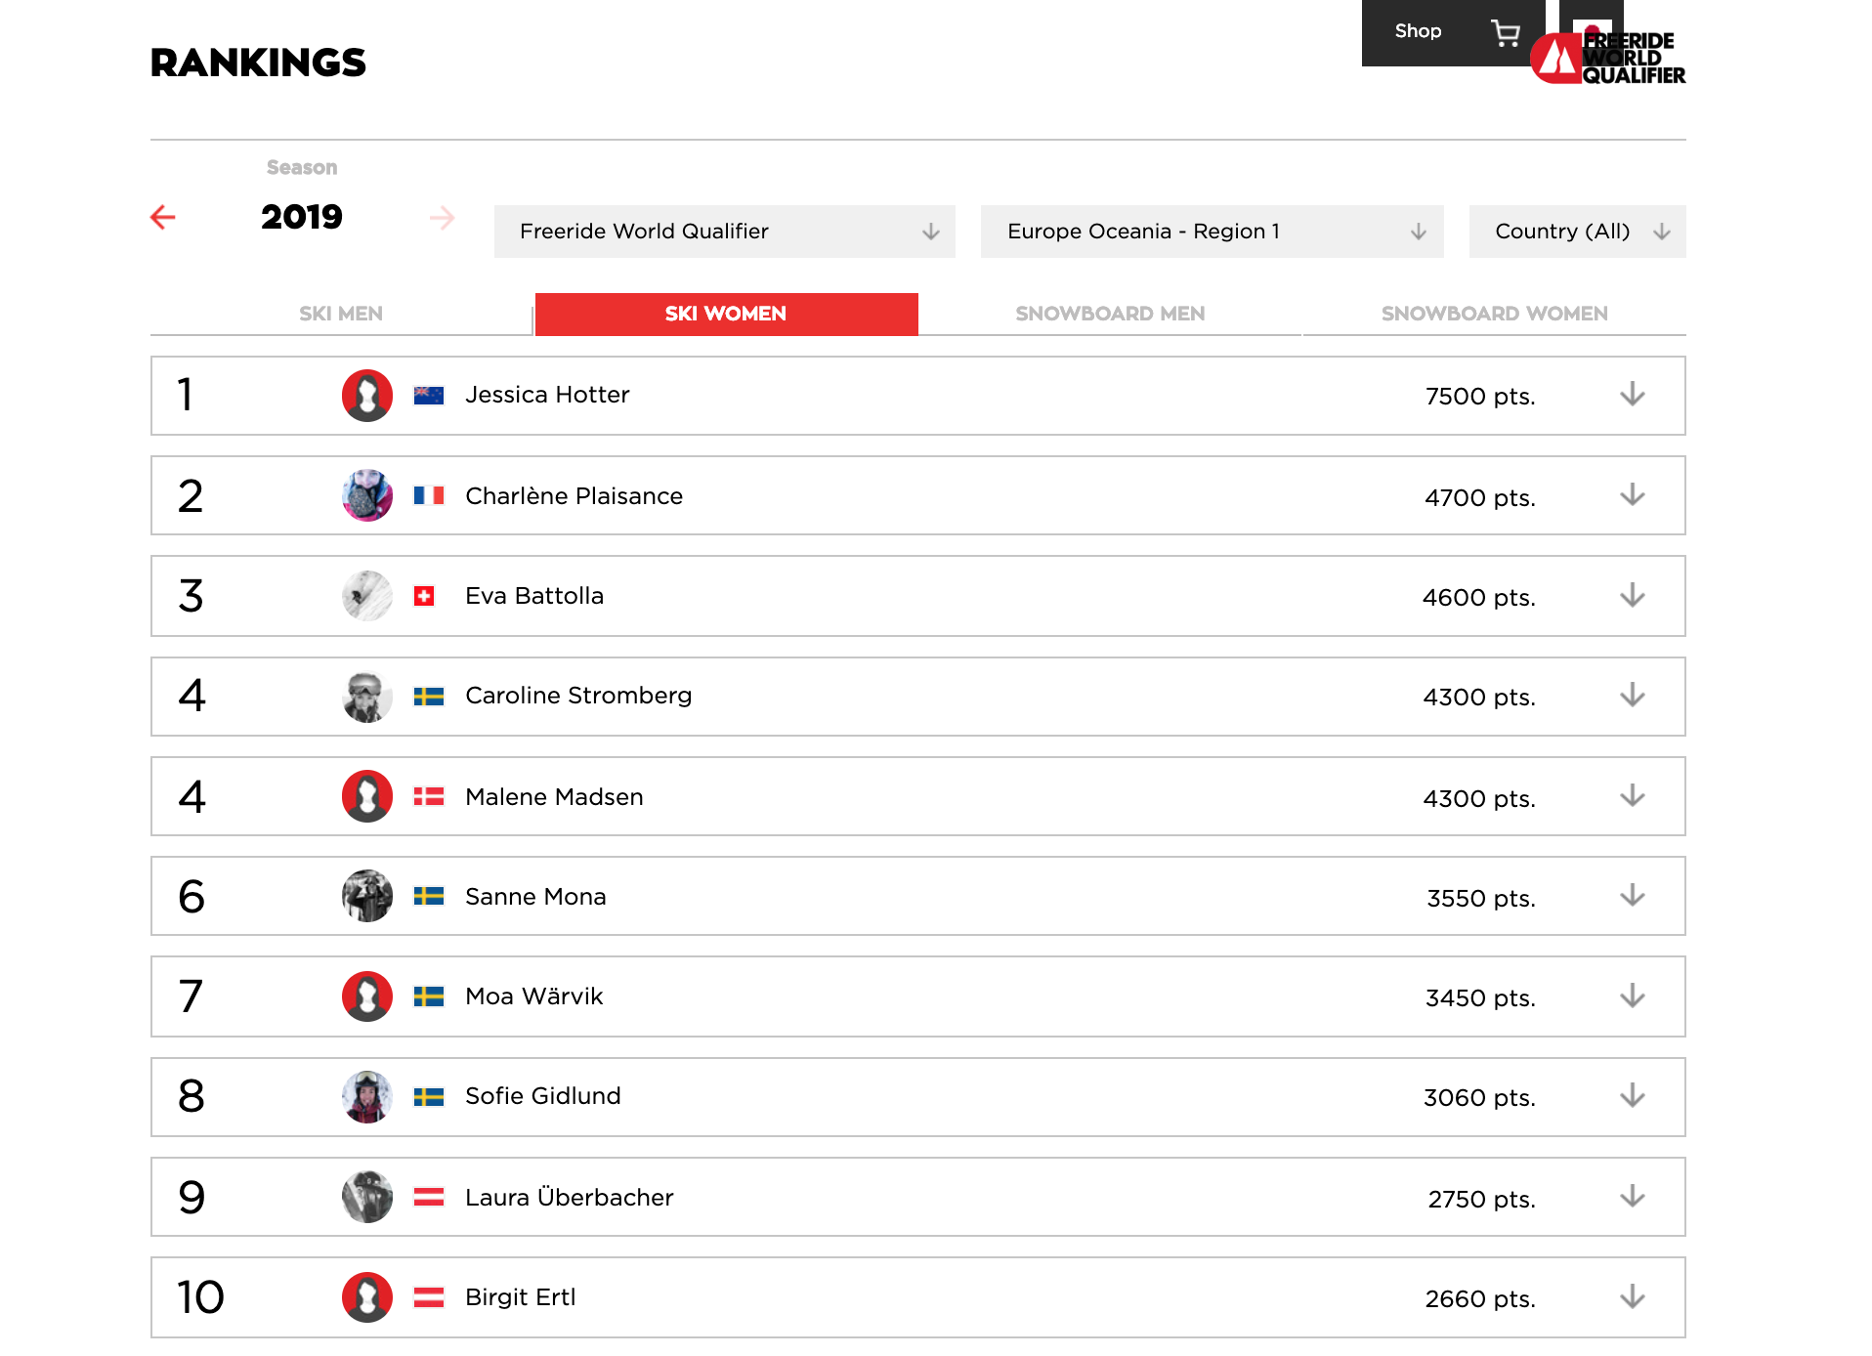The height and width of the screenshot is (1356, 1872).
Task: Click the next season right arrow
Action: coord(442,218)
